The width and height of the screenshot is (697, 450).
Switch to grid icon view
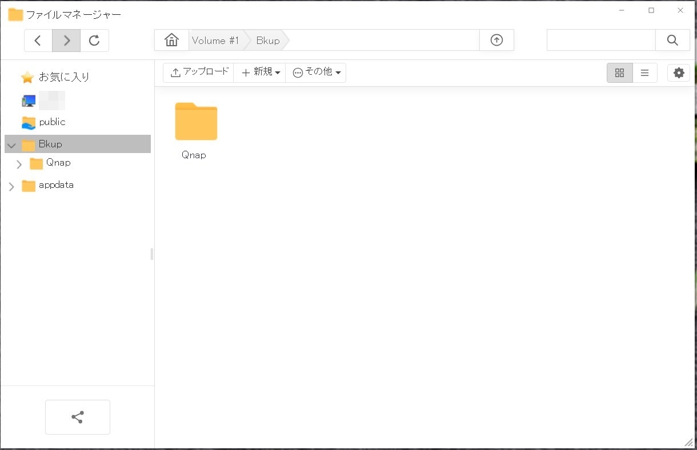[x=619, y=73]
